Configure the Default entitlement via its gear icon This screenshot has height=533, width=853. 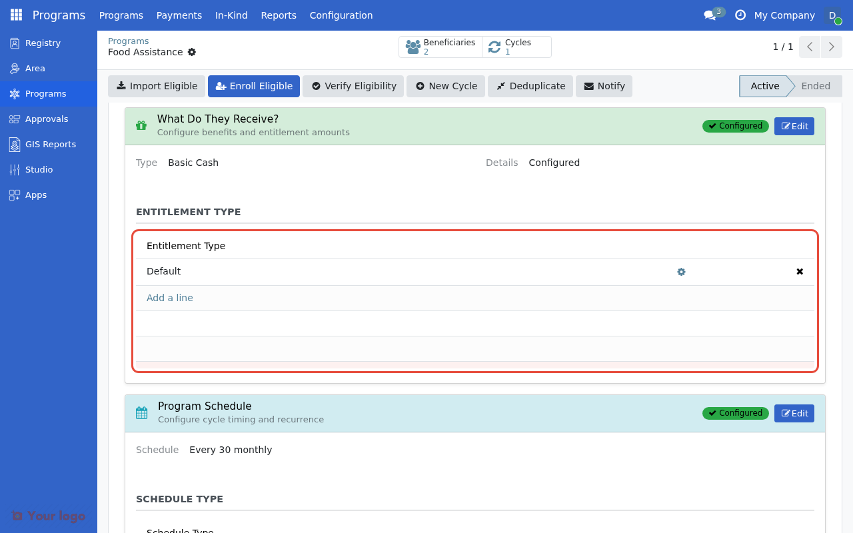(x=681, y=272)
